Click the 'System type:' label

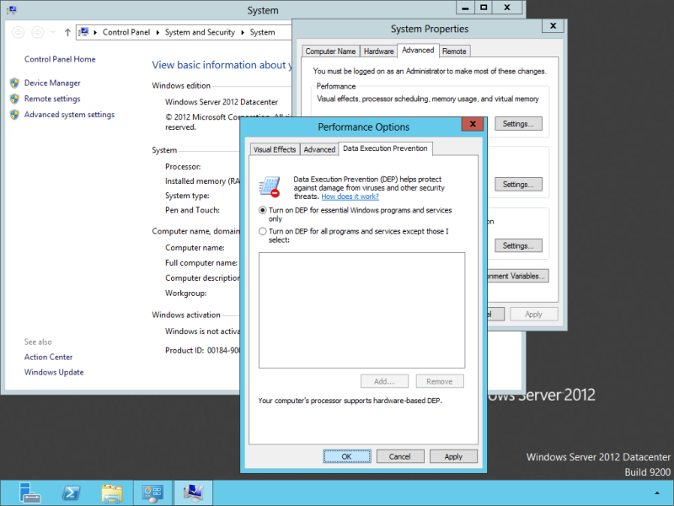point(187,196)
